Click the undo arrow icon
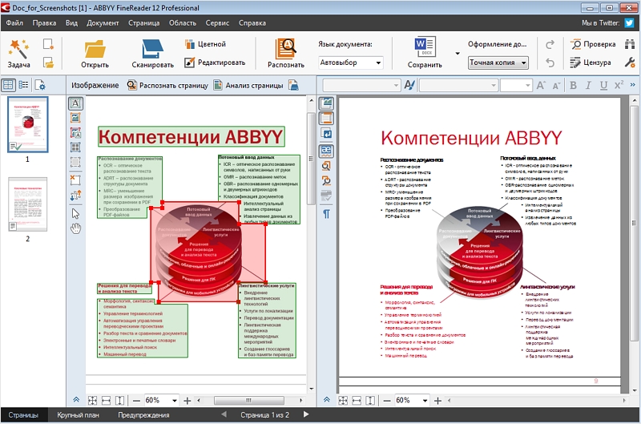The image size is (641, 424). (550, 63)
